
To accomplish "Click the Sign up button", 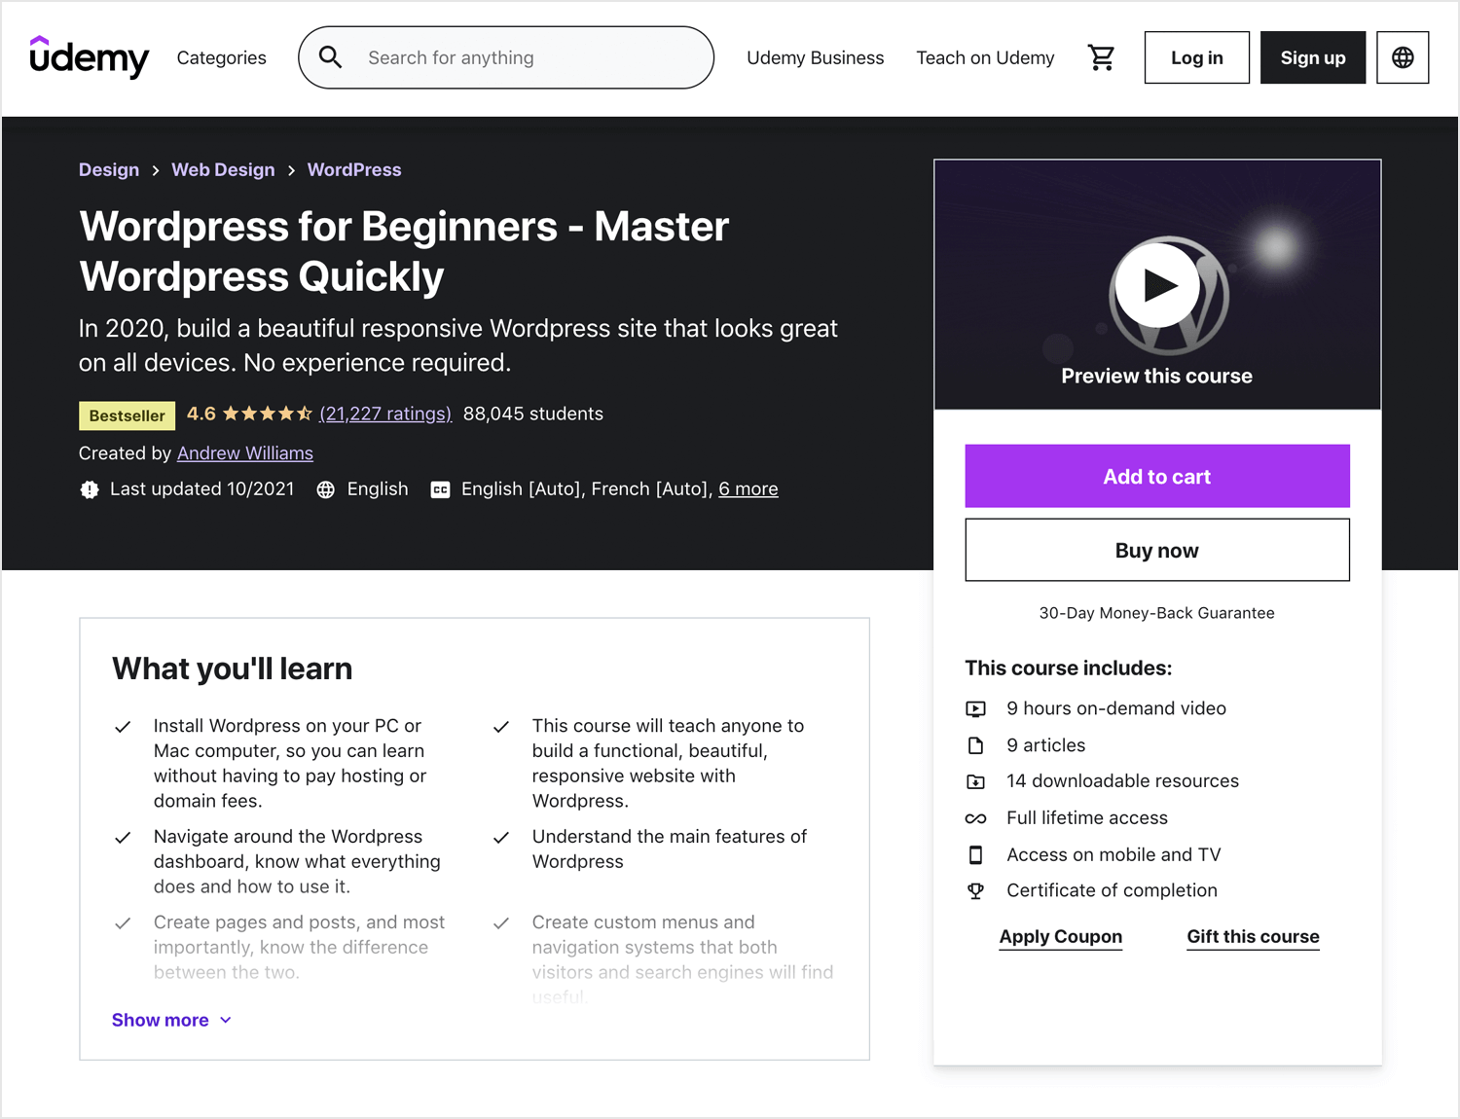I will coord(1313,57).
